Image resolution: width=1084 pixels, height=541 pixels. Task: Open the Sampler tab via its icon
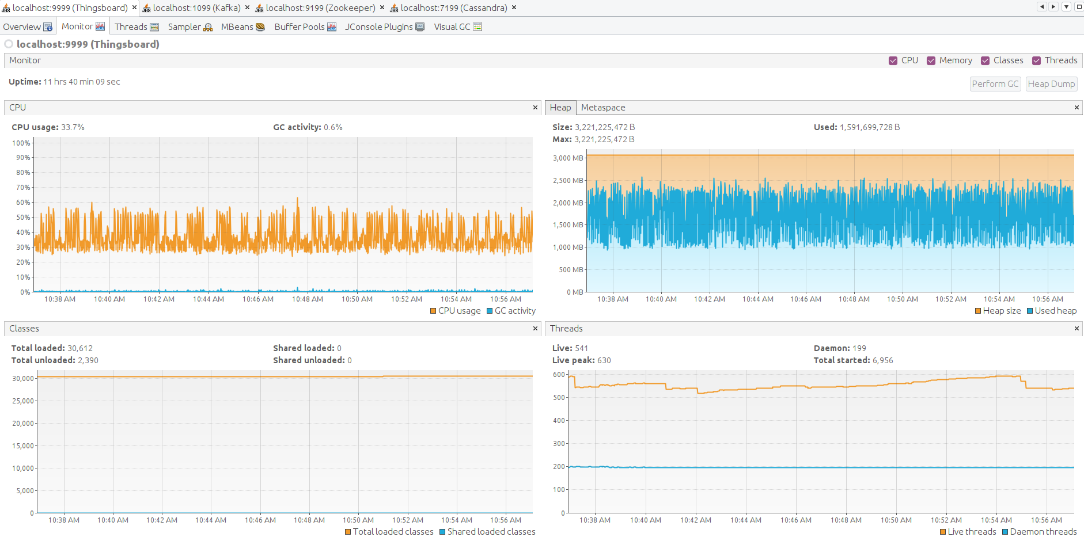point(208,27)
